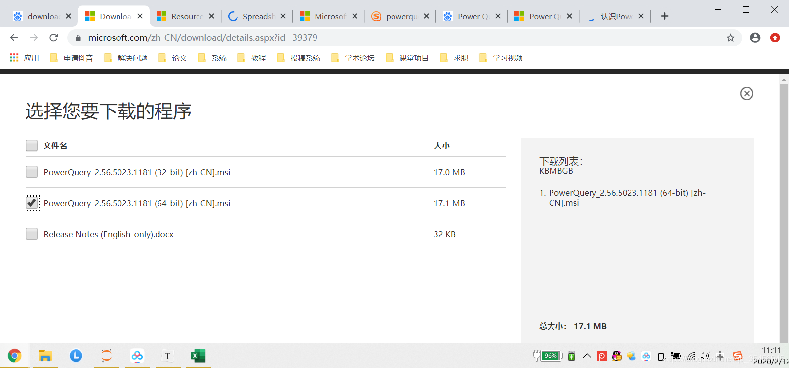The width and height of the screenshot is (789, 368).
Task: Click the red P tray icon
Action: tap(602, 356)
